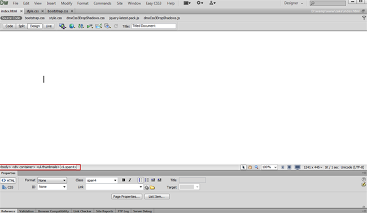This screenshot has width=367, height=213.
Task: Click the Refresh Design View icon
Action: click(x=116, y=26)
